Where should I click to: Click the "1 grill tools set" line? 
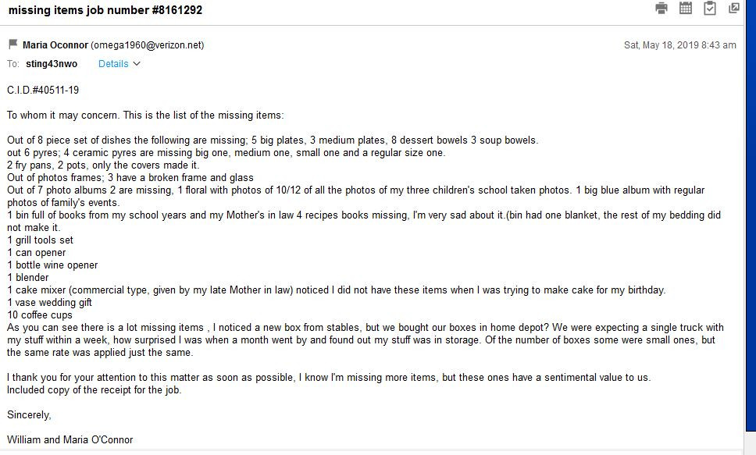(41, 240)
